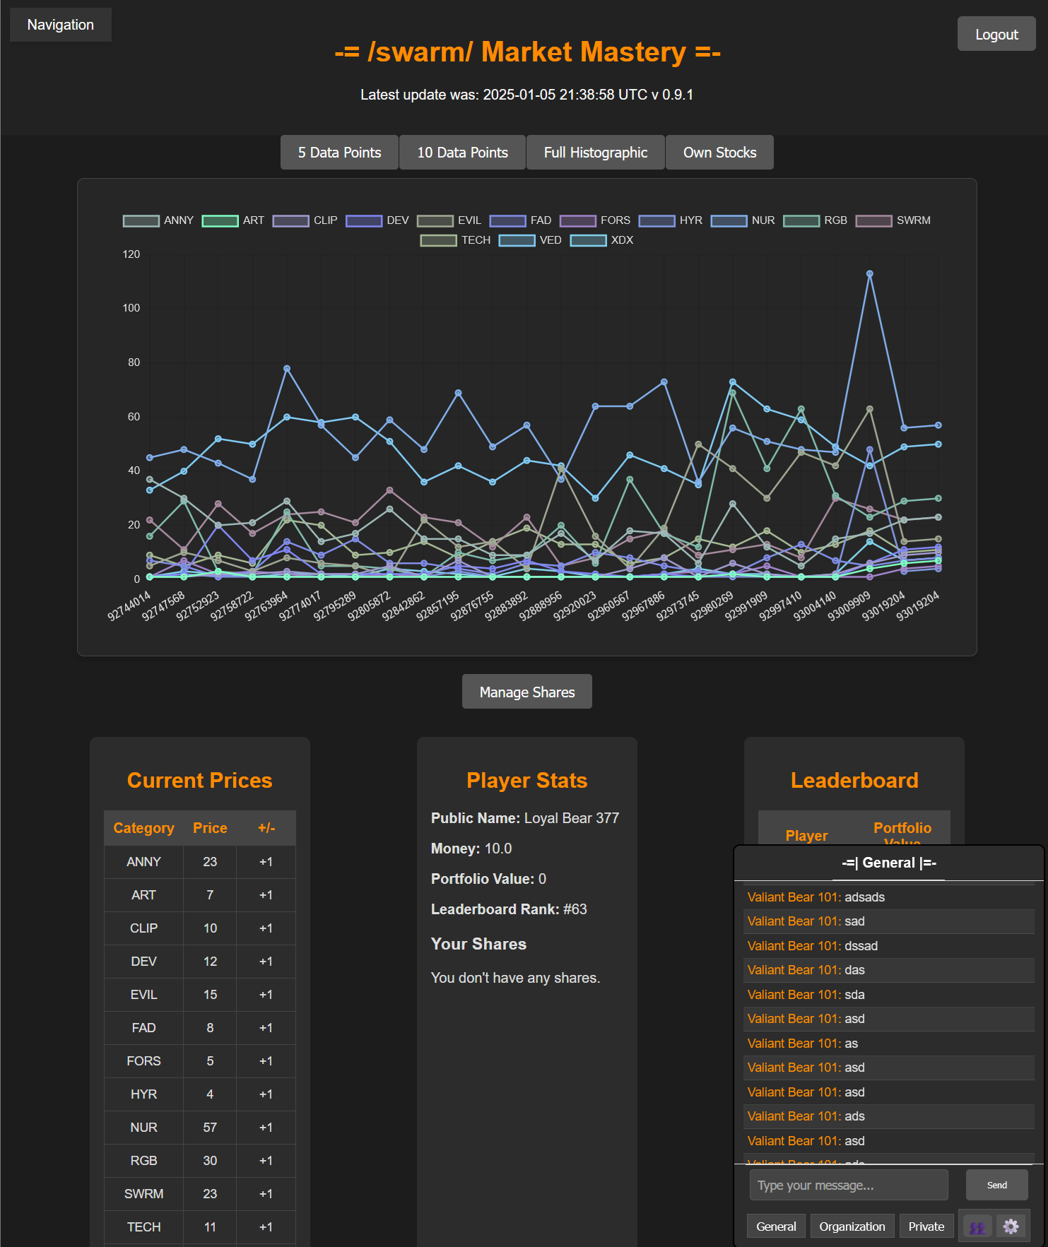Filter chart to Own Stocks

pyautogui.click(x=719, y=153)
